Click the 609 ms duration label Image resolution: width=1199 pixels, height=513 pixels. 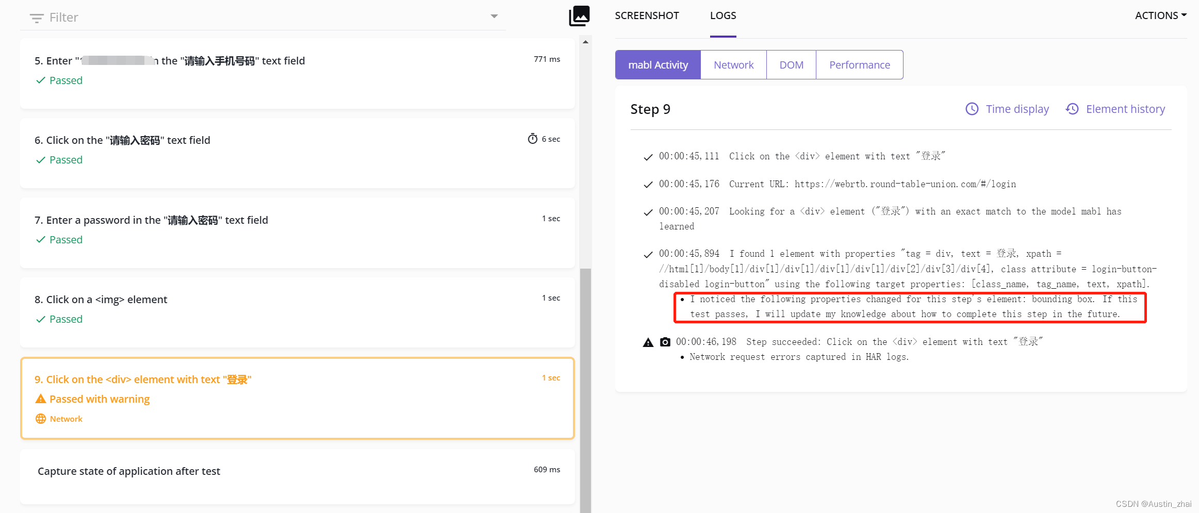(x=547, y=470)
